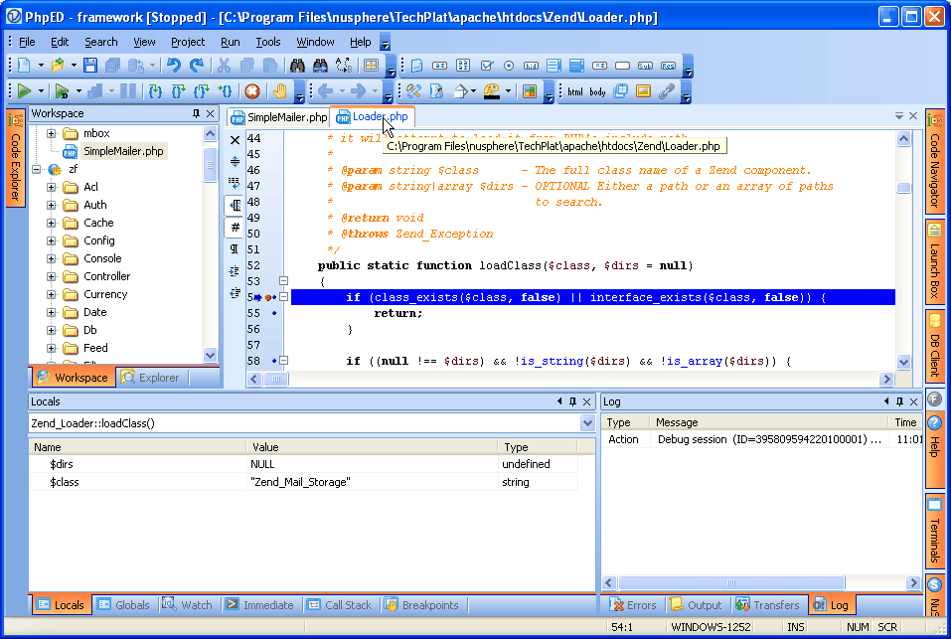Viewport: 951px width, 639px height.
Task: Collapse the code fold at line 53
Action: click(x=283, y=280)
